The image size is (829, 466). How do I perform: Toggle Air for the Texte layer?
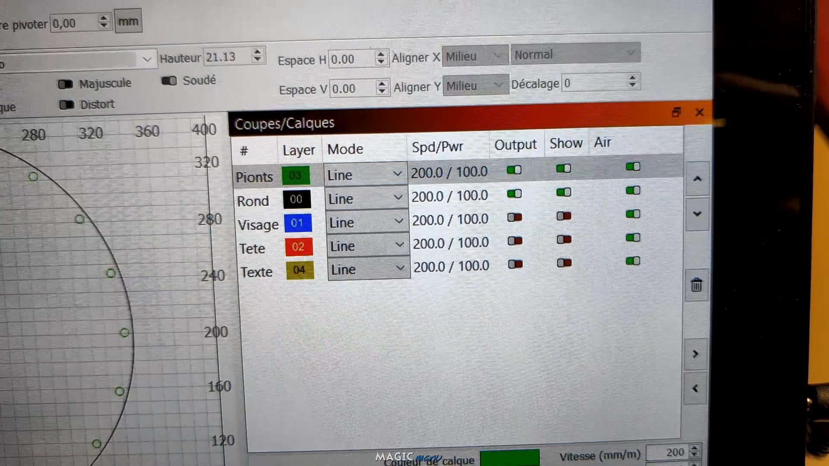[x=633, y=261]
